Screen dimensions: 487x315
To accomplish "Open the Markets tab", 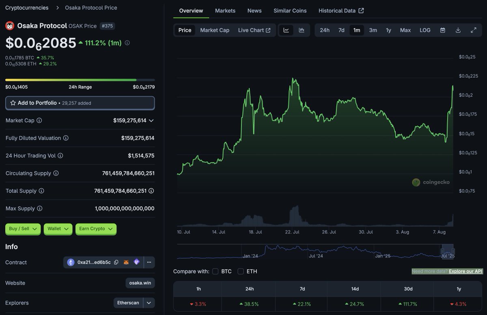I will coord(225,11).
